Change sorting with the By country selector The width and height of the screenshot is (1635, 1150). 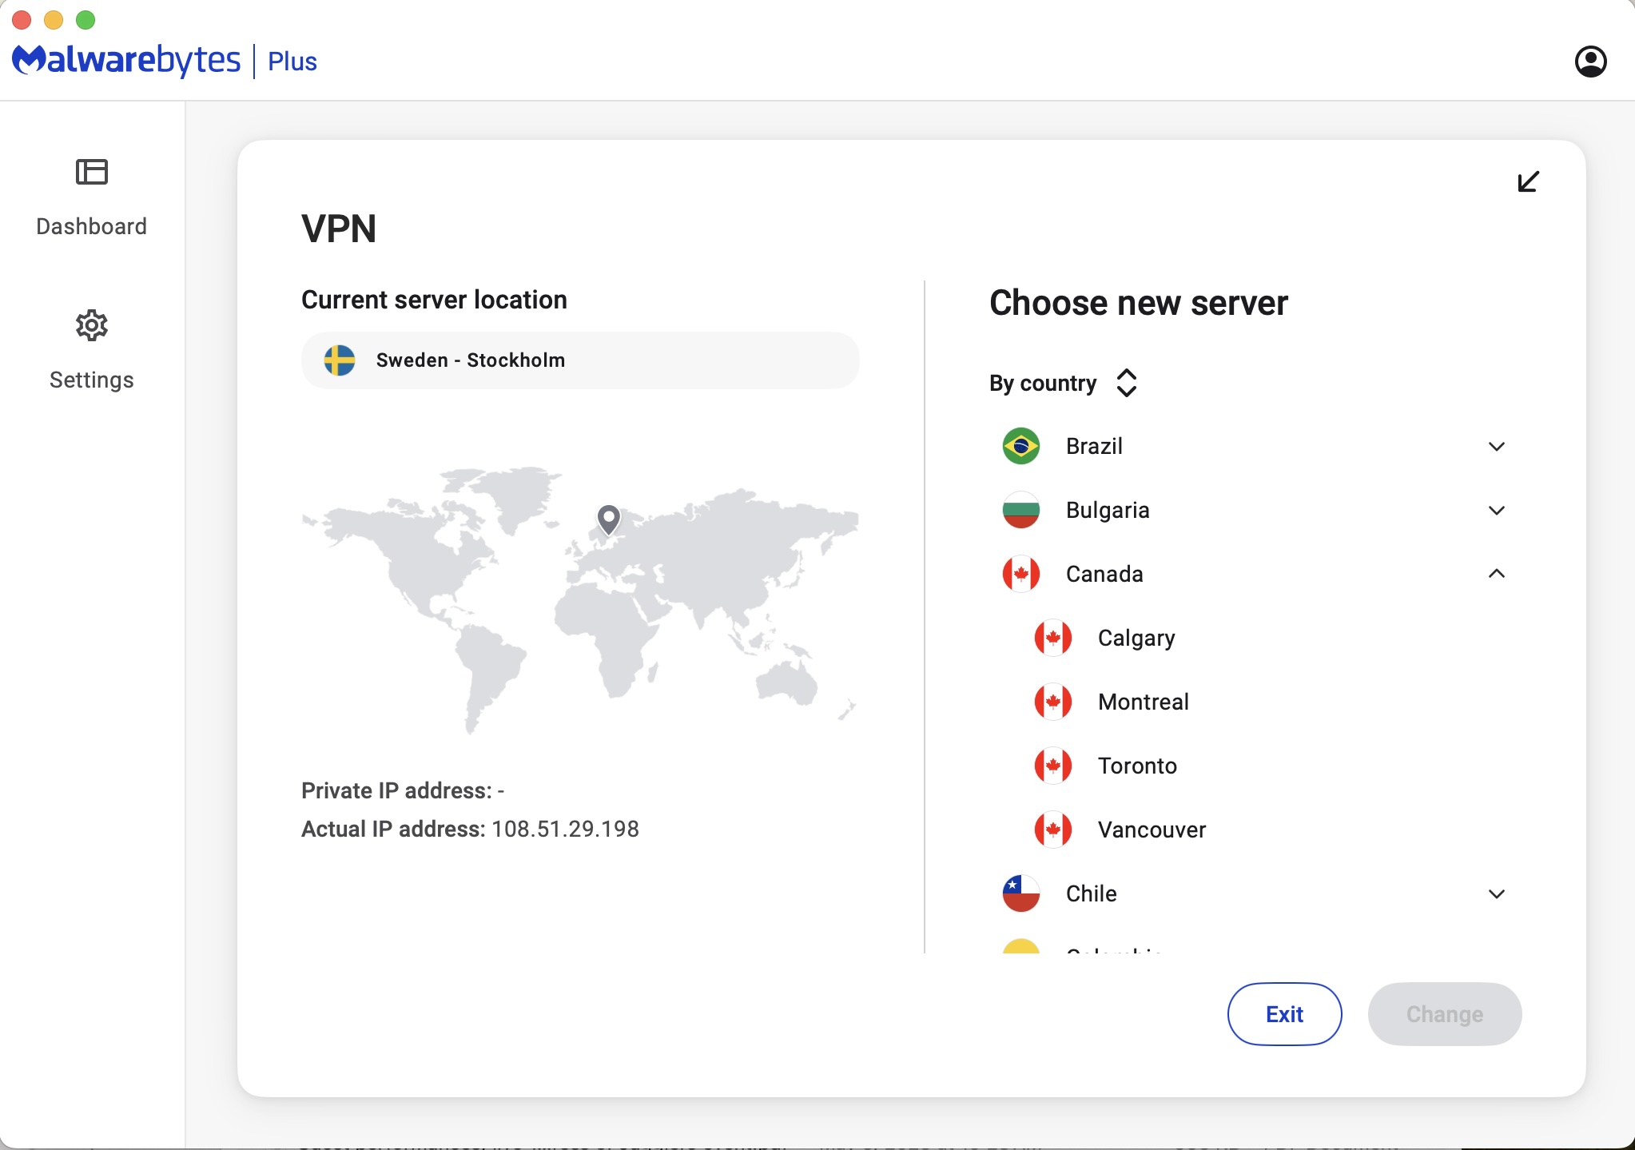(1124, 383)
